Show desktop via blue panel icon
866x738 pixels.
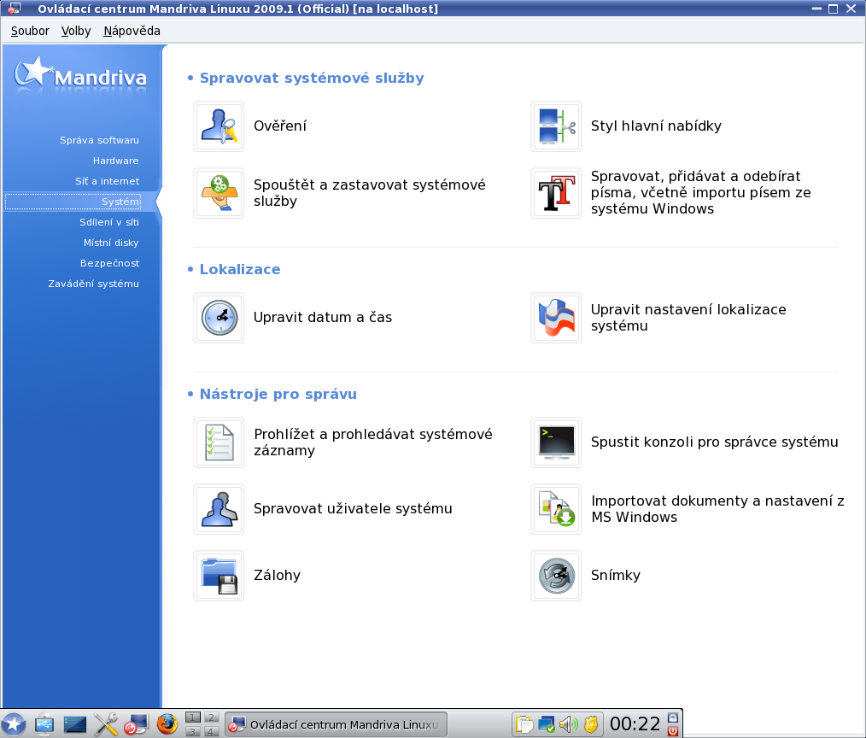point(75,724)
